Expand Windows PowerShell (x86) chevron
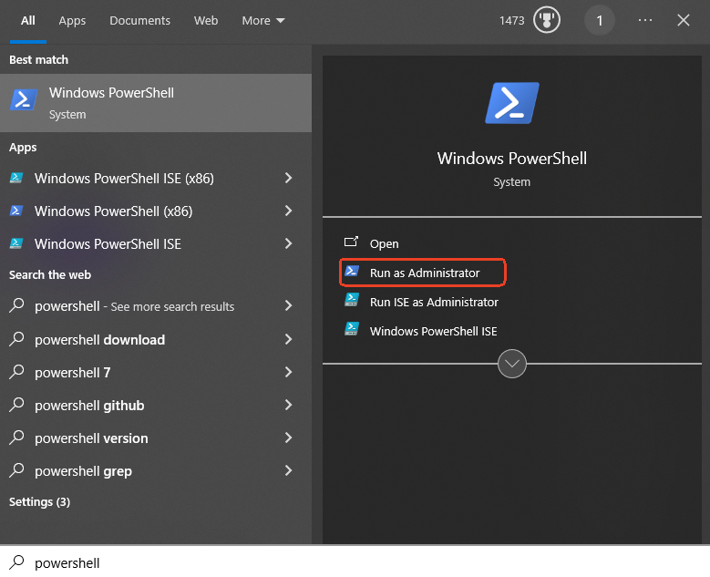 point(288,211)
